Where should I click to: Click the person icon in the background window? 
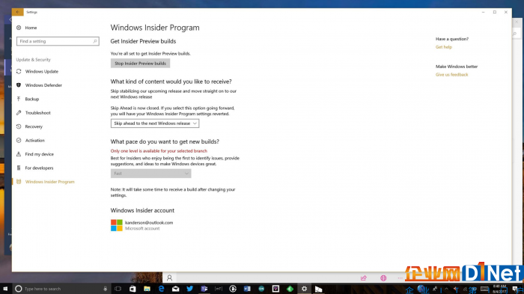pos(169,278)
